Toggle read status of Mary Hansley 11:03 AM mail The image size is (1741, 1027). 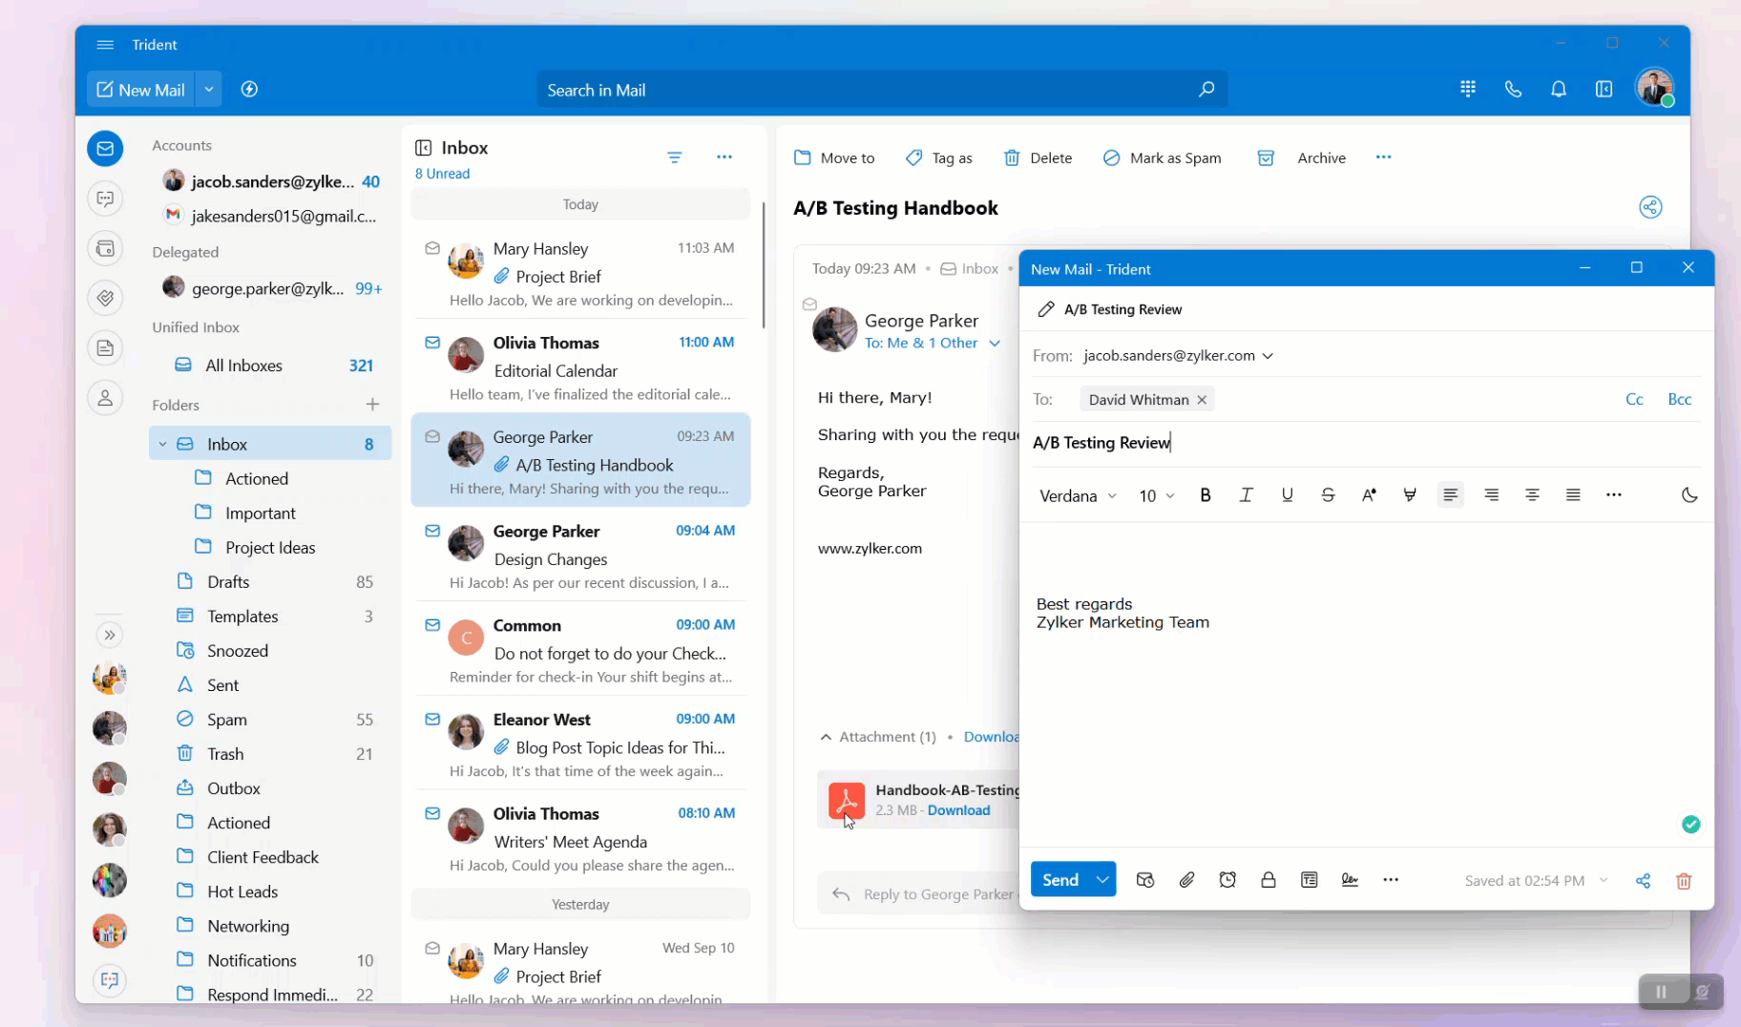pyautogui.click(x=432, y=248)
